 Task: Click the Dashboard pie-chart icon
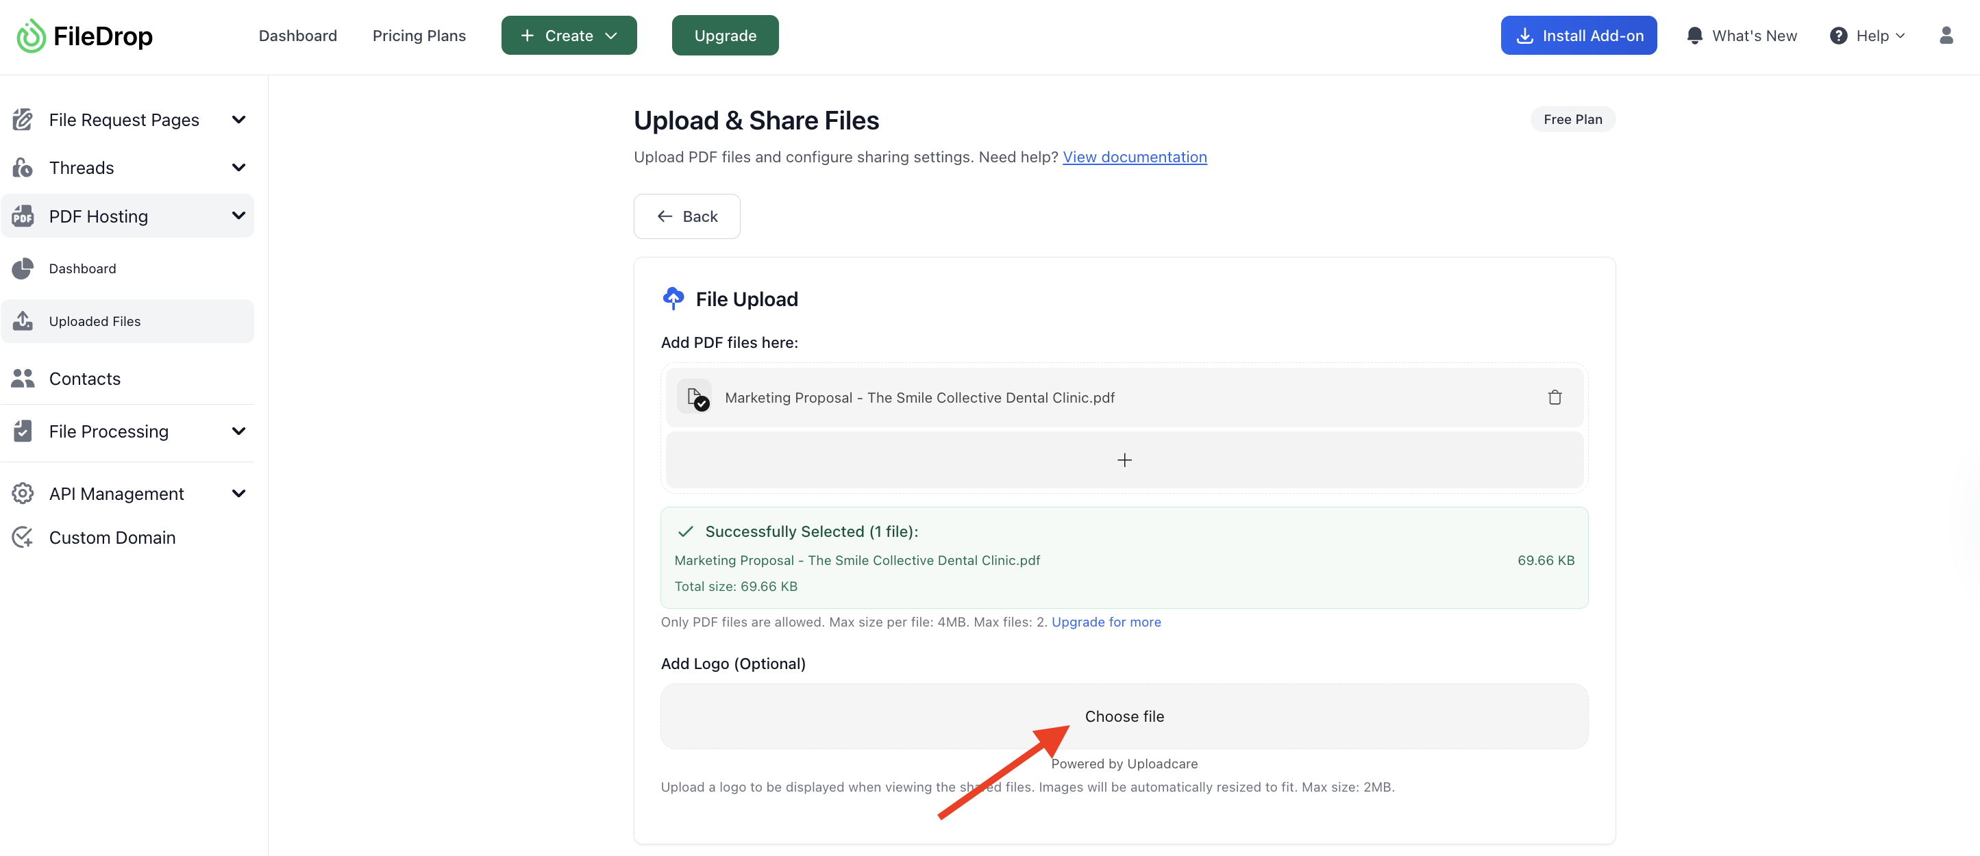(23, 268)
